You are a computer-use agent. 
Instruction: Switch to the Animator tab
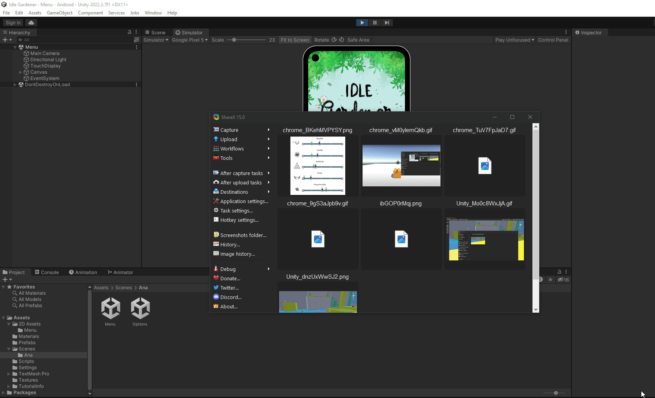(121, 272)
